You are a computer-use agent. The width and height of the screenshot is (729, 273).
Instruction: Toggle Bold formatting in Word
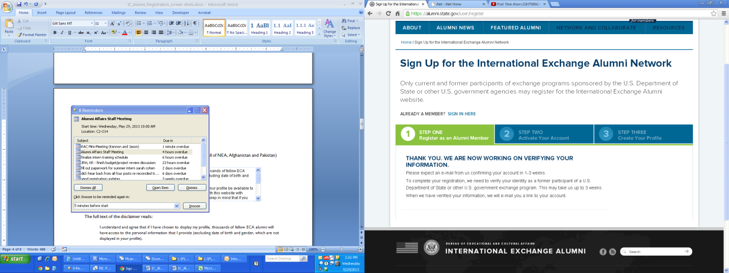tap(55, 33)
